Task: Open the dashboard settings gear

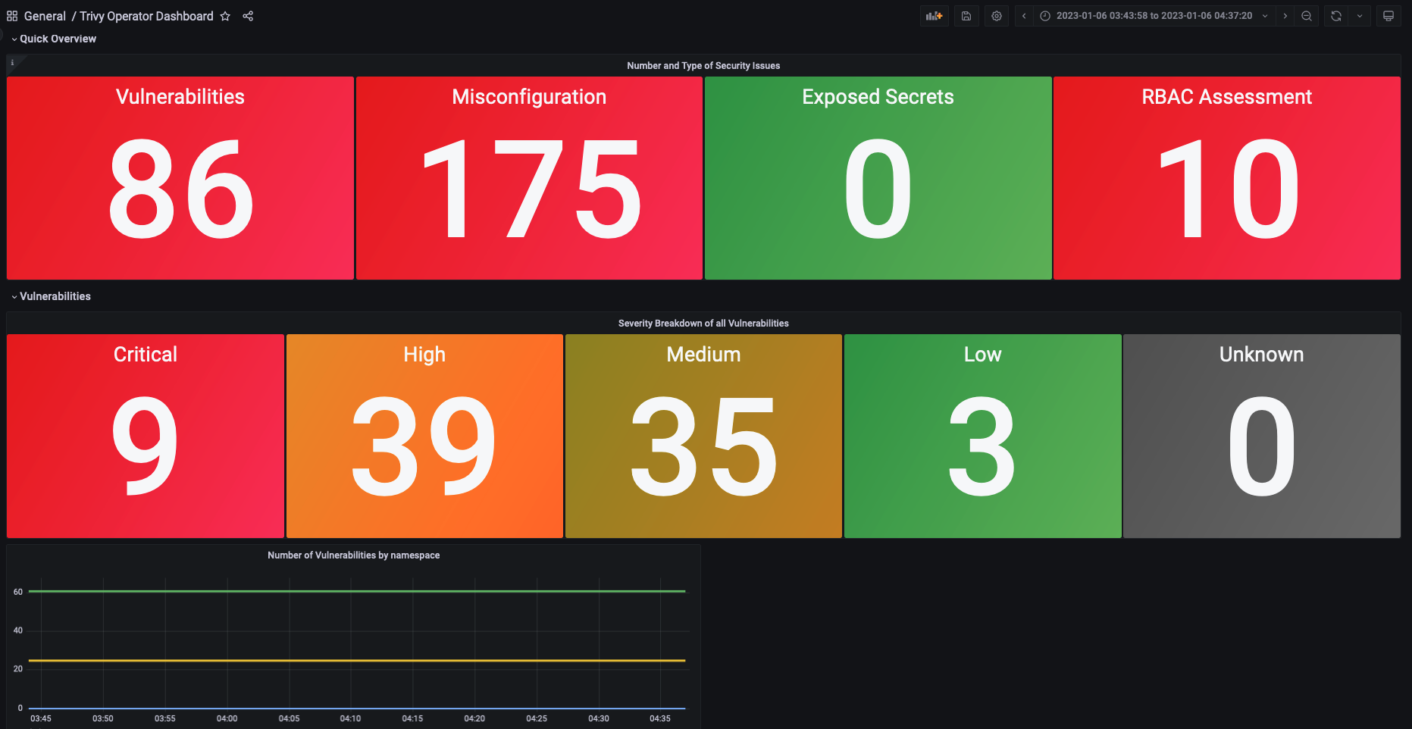Action: click(x=996, y=15)
